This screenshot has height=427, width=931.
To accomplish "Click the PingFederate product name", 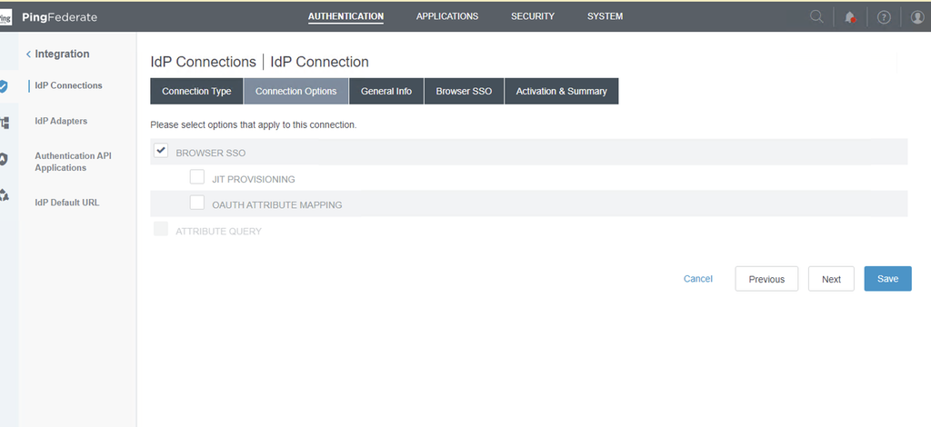I will [59, 17].
